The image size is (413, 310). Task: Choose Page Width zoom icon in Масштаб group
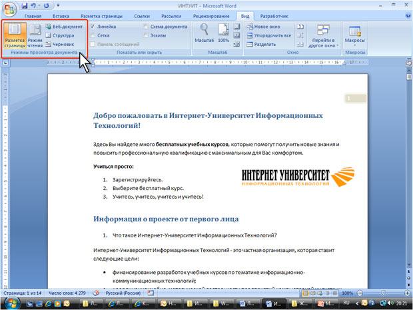236,44
